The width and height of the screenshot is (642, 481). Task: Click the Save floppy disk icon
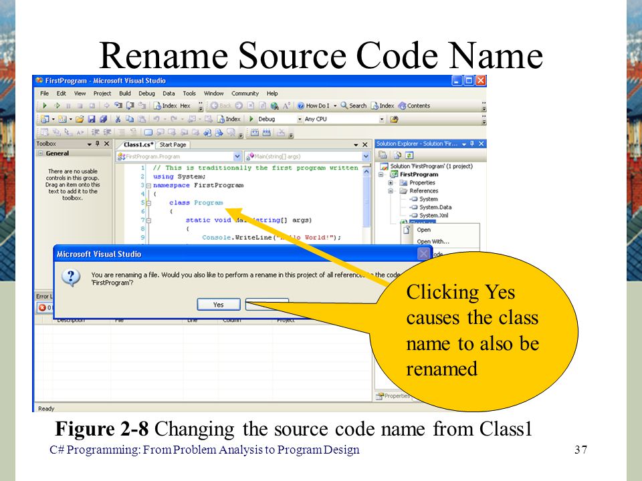[x=92, y=119]
